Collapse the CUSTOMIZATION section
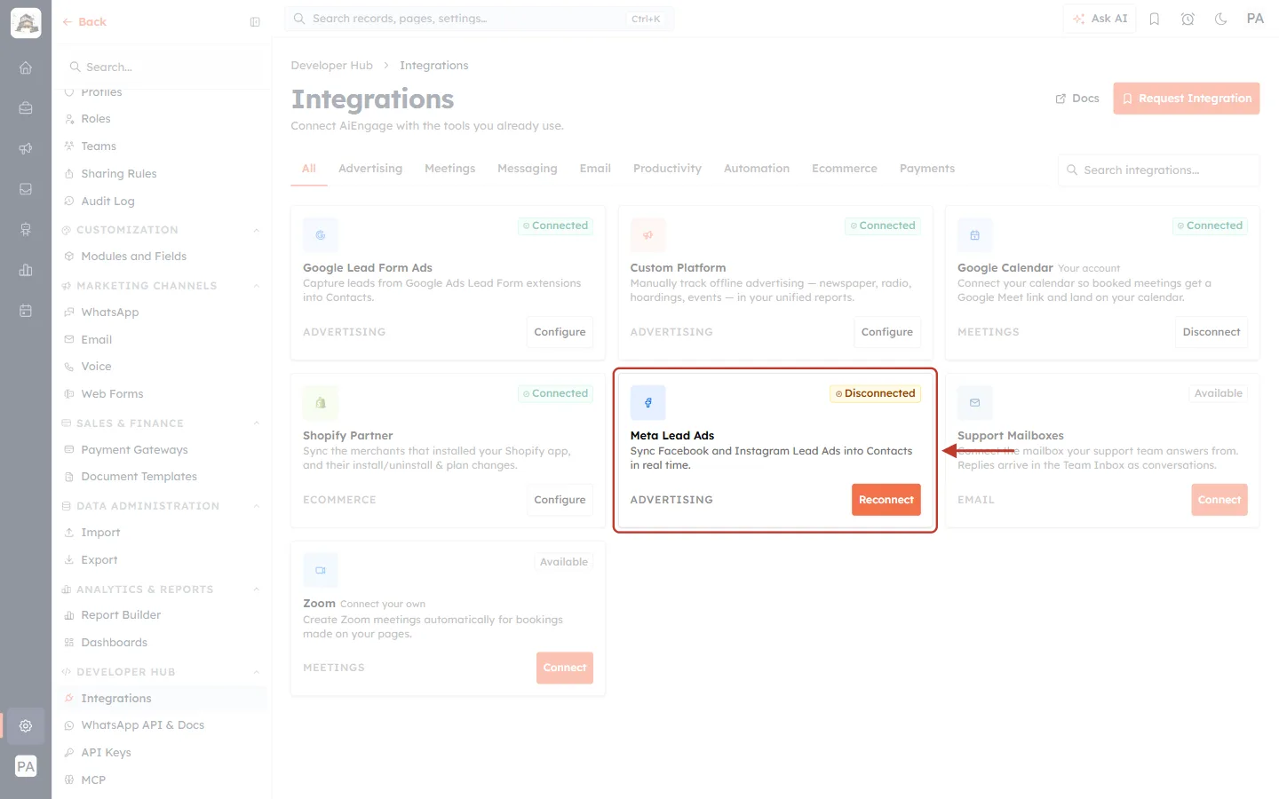Image resolution: width=1279 pixels, height=799 pixels. (x=257, y=230)
